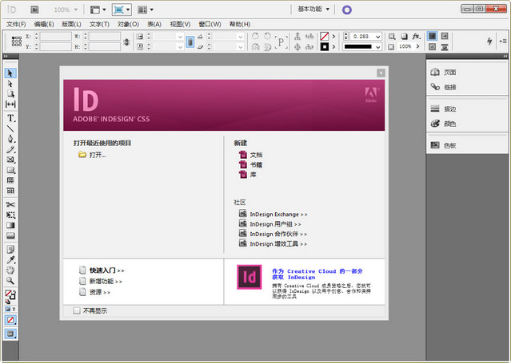
Task: Click the Bridge icon in the application bar
Action: pos(35,10)
